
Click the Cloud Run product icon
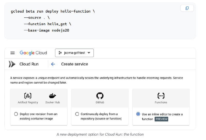tap(12, 64)
